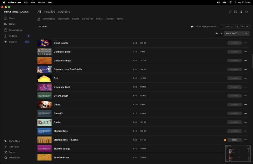Viewport: 253px width, 164px height.
Task: Click Update for Electric Keys - Phoenix
Action: pos(235,140)
